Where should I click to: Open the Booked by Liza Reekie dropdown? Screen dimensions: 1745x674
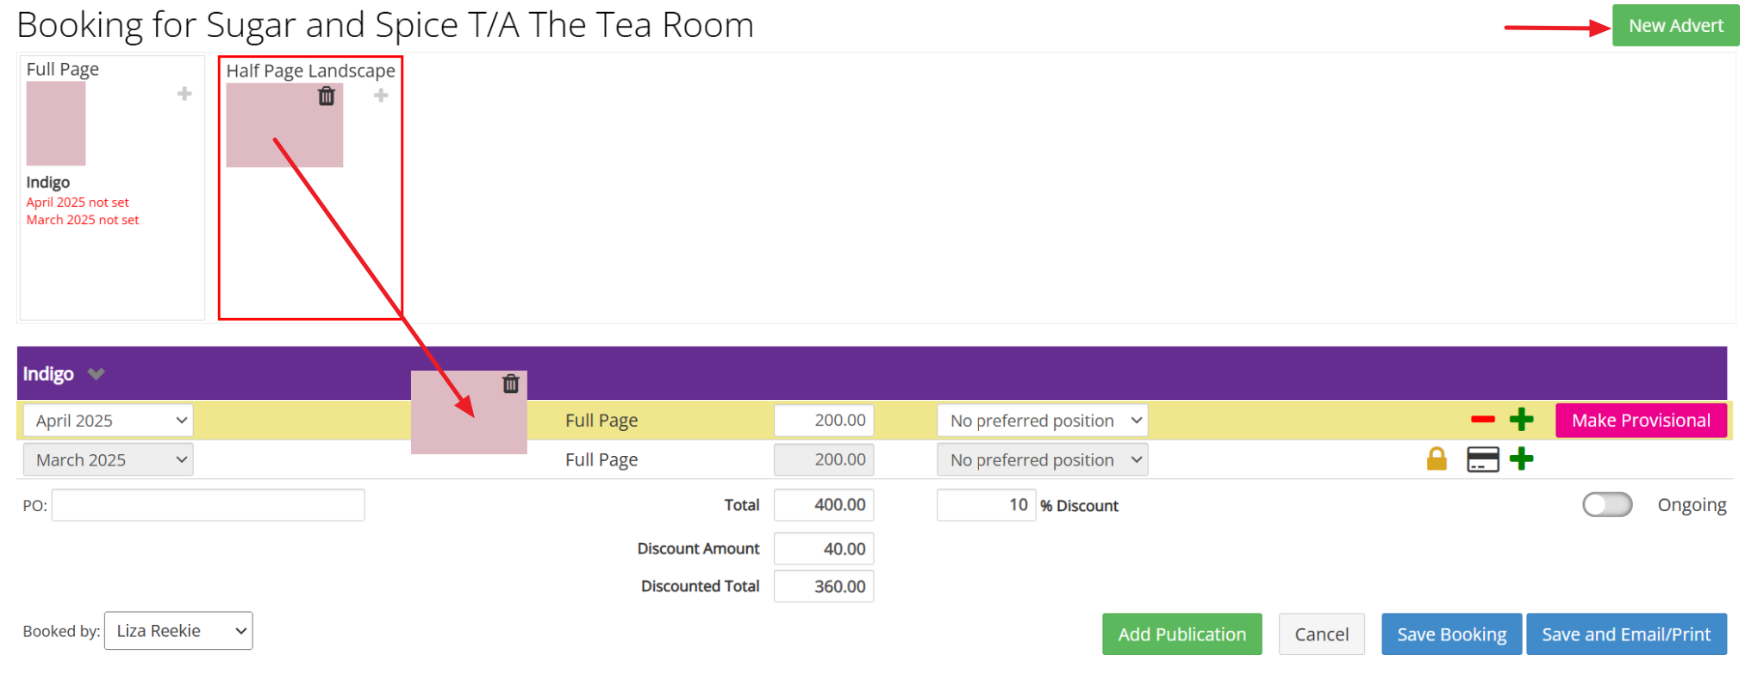(x=178, y=631)
